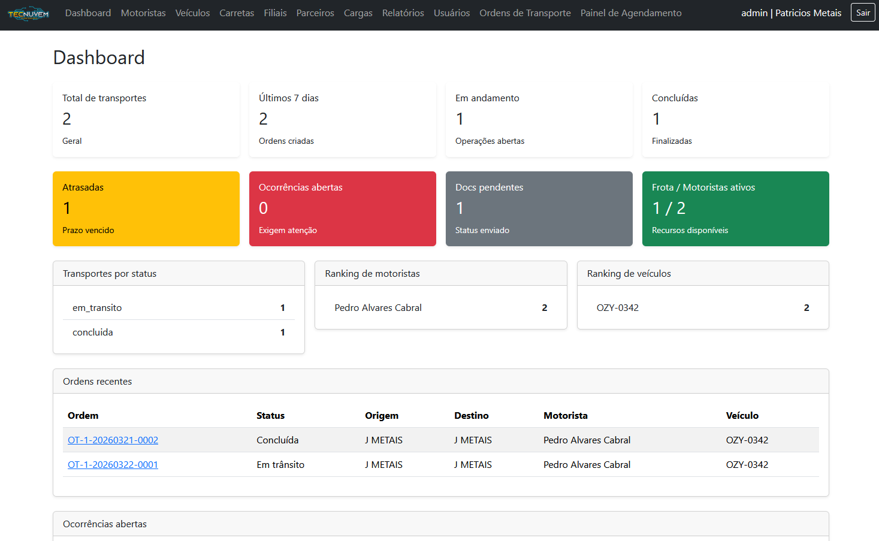The height and width of the screenshot is (541, 879).
Task: Open Ordens de Transporte
Action: [x=525, y=13]
